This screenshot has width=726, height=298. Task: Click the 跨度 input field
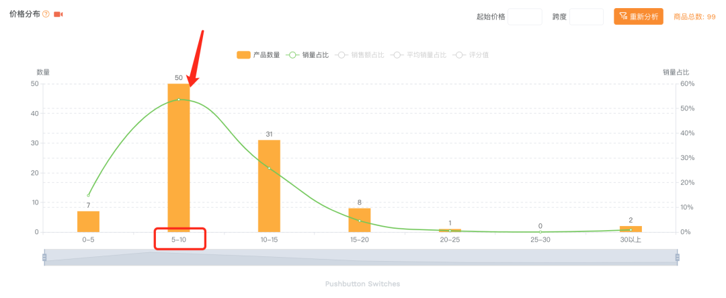(586, 16)
